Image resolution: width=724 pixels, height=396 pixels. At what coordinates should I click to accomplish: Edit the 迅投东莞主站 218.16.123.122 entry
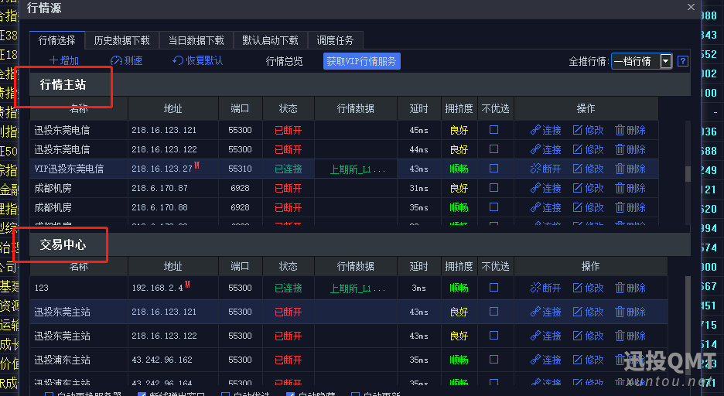coord(588,336)
